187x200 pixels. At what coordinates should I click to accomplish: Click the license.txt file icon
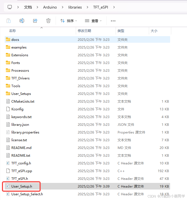[8, 140]
